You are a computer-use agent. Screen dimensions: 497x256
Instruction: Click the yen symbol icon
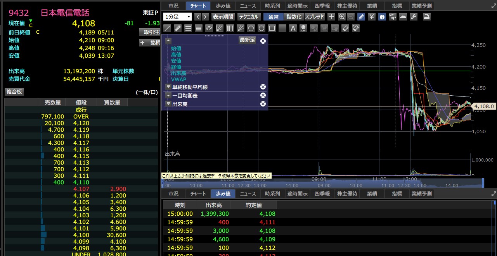[x=372, y=17]
